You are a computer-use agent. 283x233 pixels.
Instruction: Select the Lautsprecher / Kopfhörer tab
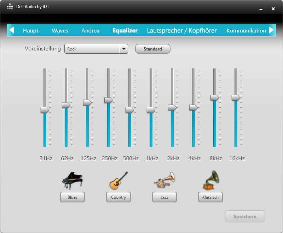(182, 30)
